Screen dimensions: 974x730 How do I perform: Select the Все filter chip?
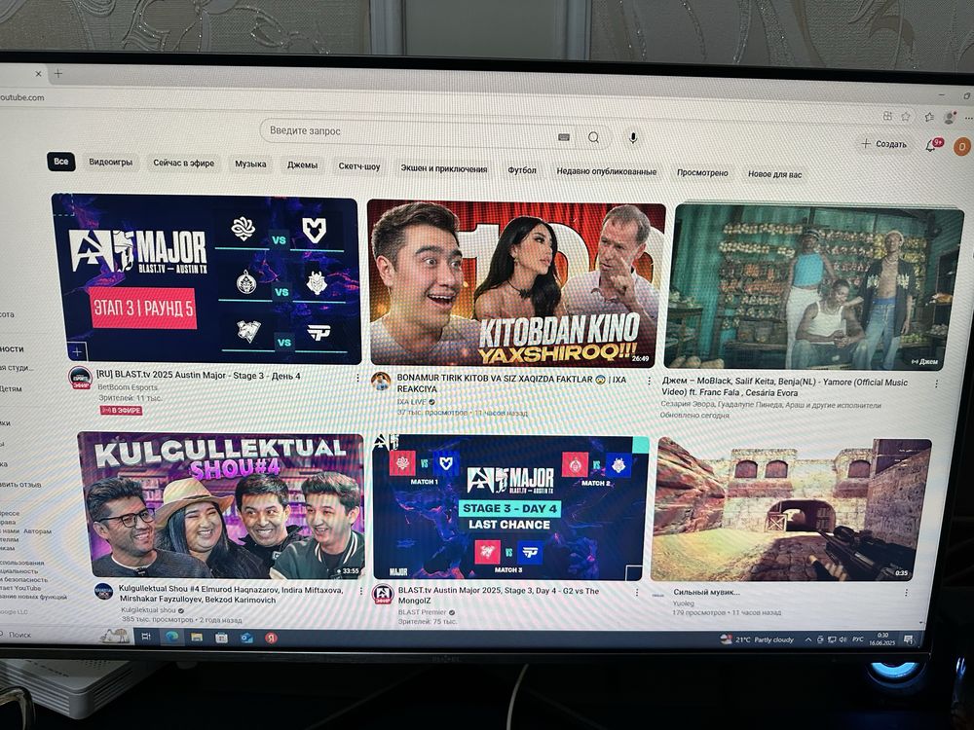[60, 162]
